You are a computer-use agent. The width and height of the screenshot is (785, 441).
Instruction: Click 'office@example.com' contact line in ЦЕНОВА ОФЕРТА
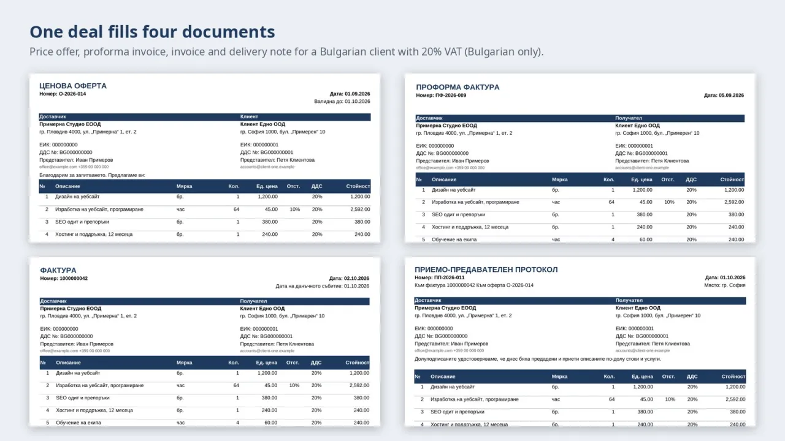pos(74,167)
